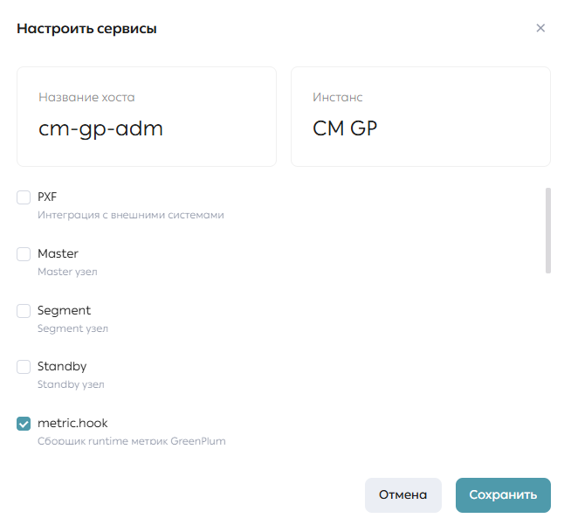564x525 pixels.
Task: Click the Segment service name
Action: [64, 310]
